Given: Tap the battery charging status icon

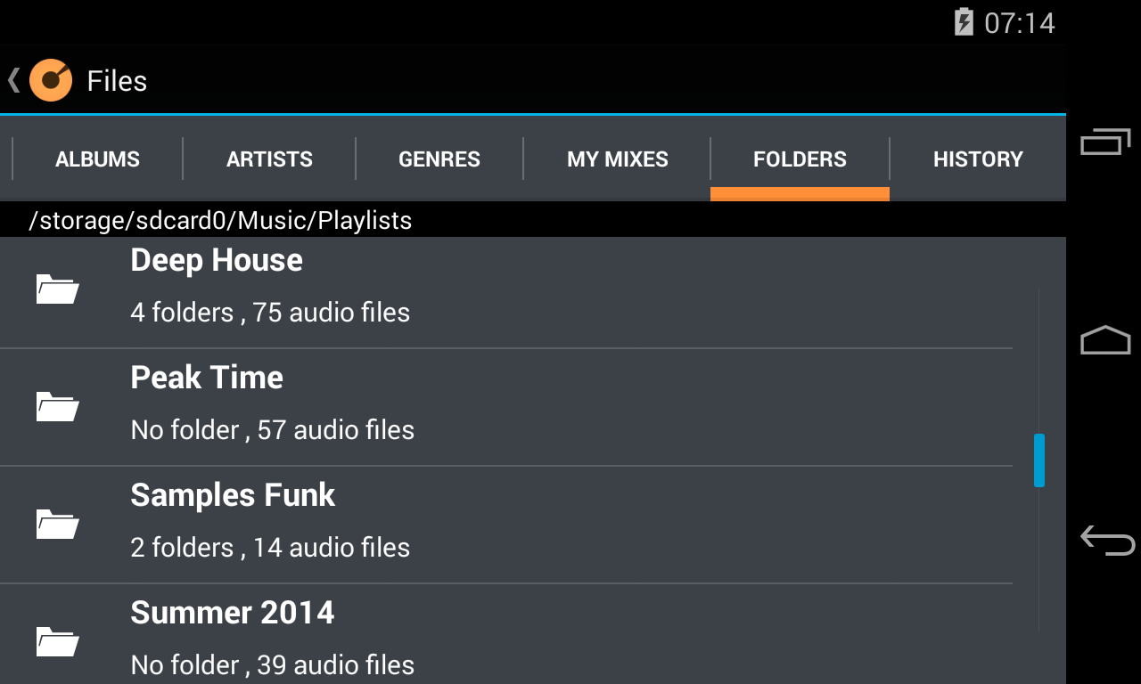Looking at the screenshot, I should click(964, 22).
